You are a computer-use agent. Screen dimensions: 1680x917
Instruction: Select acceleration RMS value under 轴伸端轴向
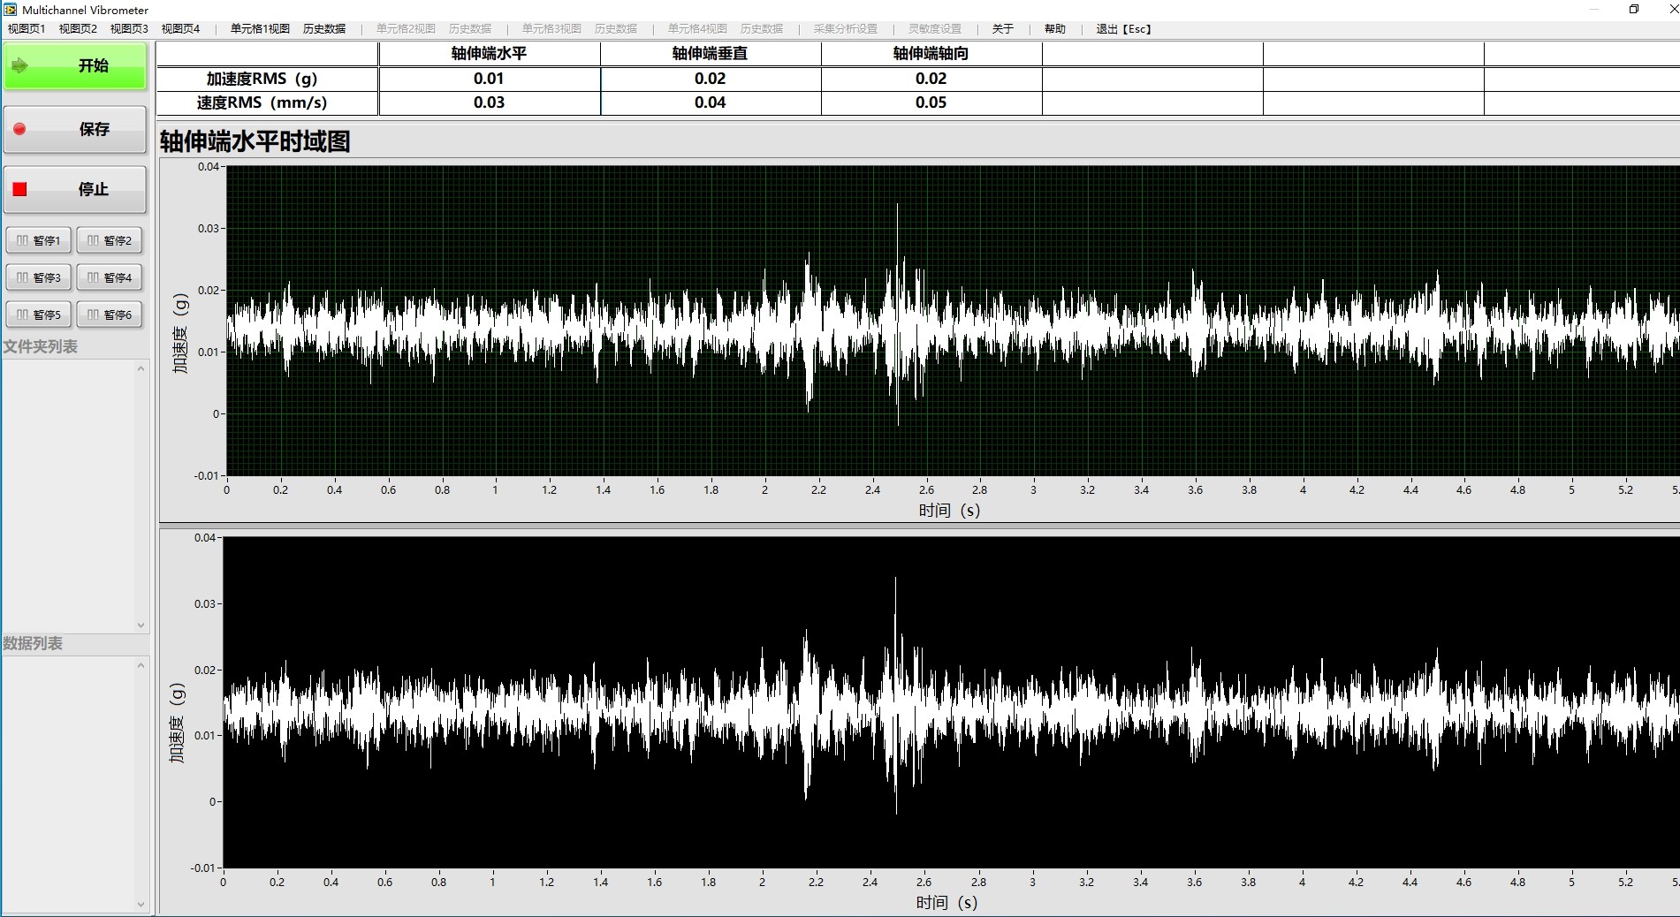[931, 79]
